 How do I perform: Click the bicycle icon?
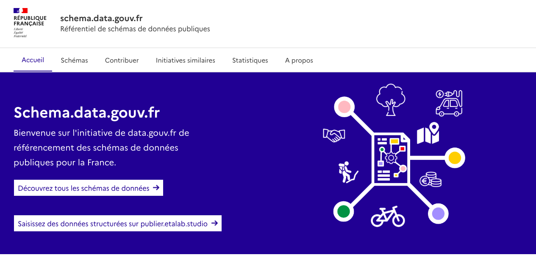(388, 217)
